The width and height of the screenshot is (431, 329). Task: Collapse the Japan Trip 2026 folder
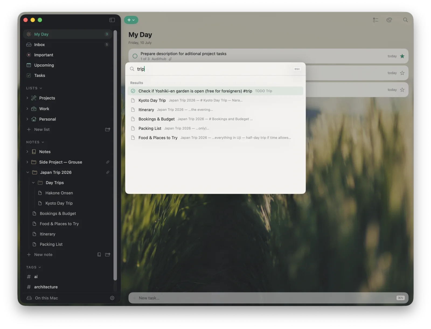tap(27, 172)
